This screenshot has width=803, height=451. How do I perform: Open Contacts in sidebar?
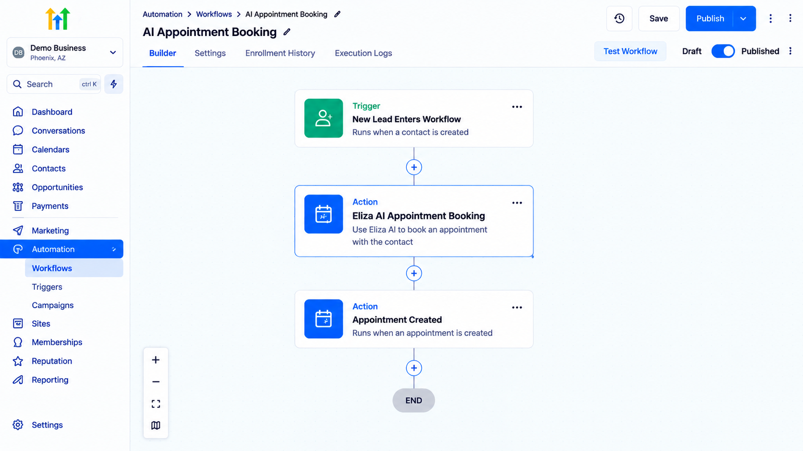click(49, 168)
